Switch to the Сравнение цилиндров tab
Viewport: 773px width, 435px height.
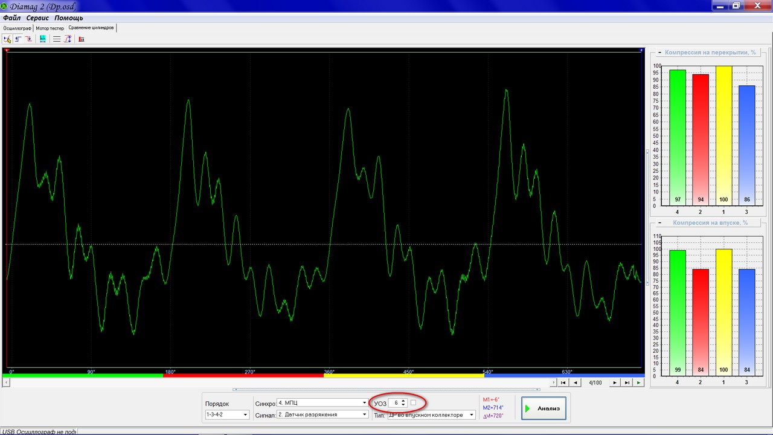pos(91,28)
